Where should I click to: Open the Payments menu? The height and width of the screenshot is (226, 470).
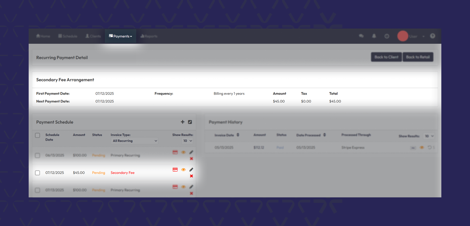click(x=120, y=36)
